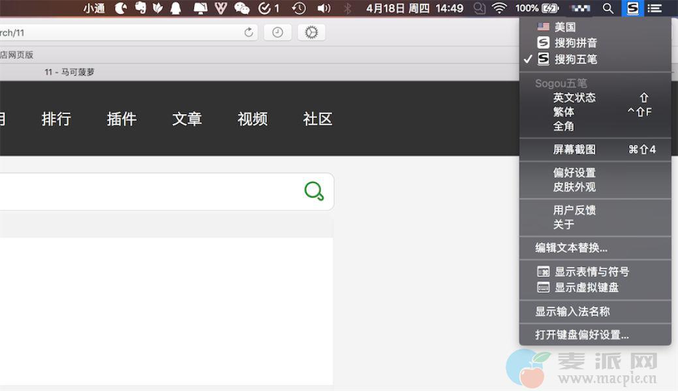The image size is (678, 391).
Task: Toggle 英文状态 mode
Action: click(x=574, y=98)
